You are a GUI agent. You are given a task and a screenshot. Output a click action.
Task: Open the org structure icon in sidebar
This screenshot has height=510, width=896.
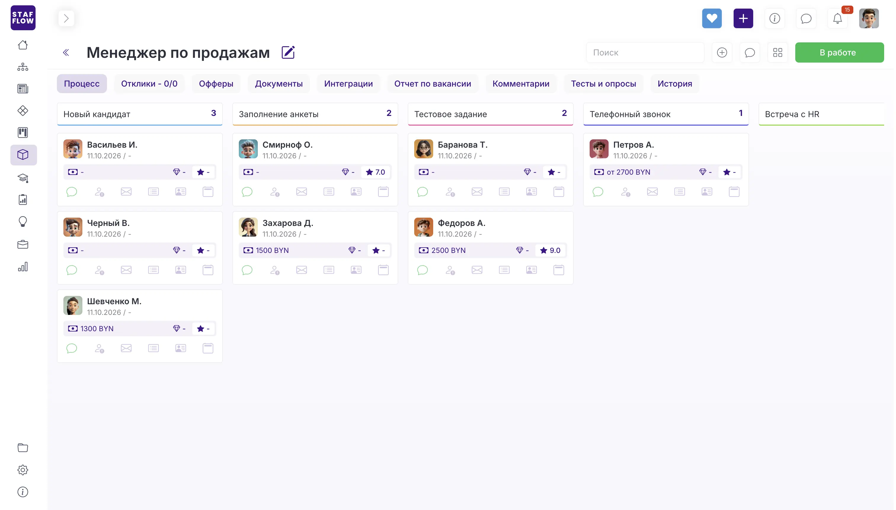[x=23, y=67]
